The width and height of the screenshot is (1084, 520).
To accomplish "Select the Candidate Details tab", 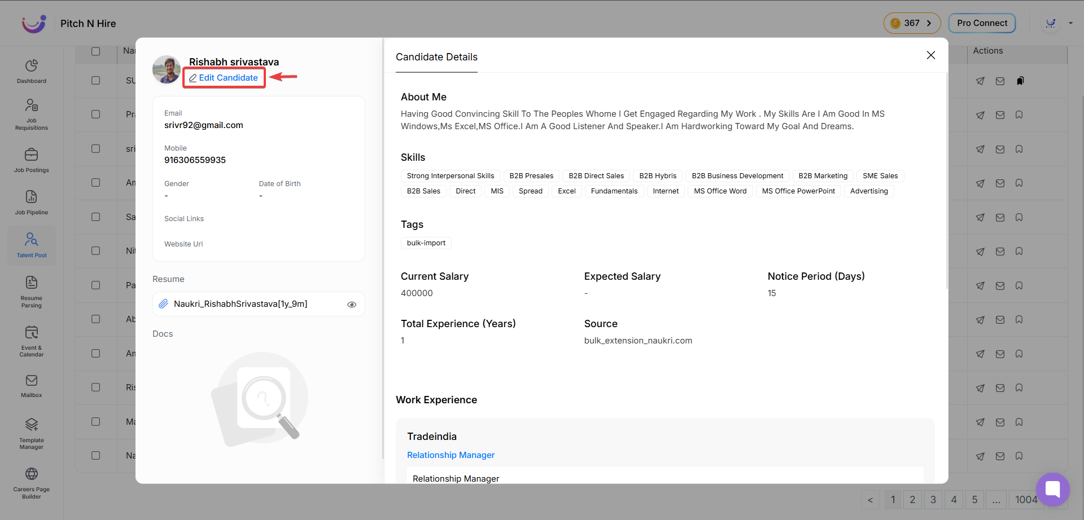I will tap(436, 57).
